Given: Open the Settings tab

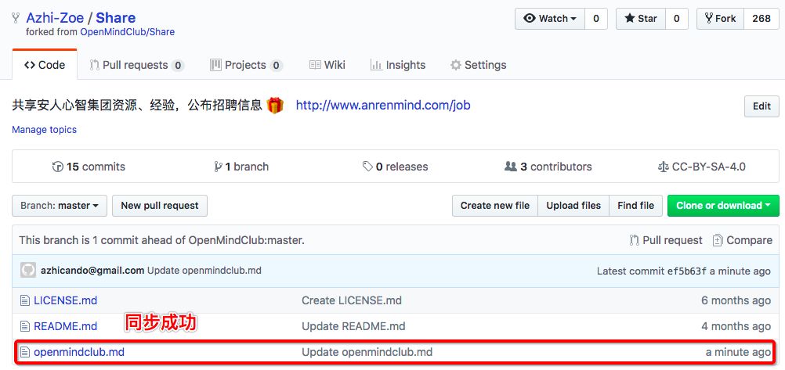Looking at the screenshot, I should coord(478,65).
